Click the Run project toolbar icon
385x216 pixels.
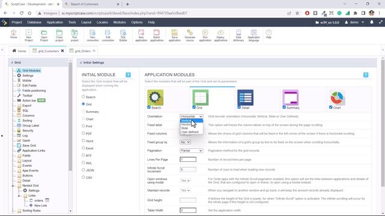tap(75, 35)
